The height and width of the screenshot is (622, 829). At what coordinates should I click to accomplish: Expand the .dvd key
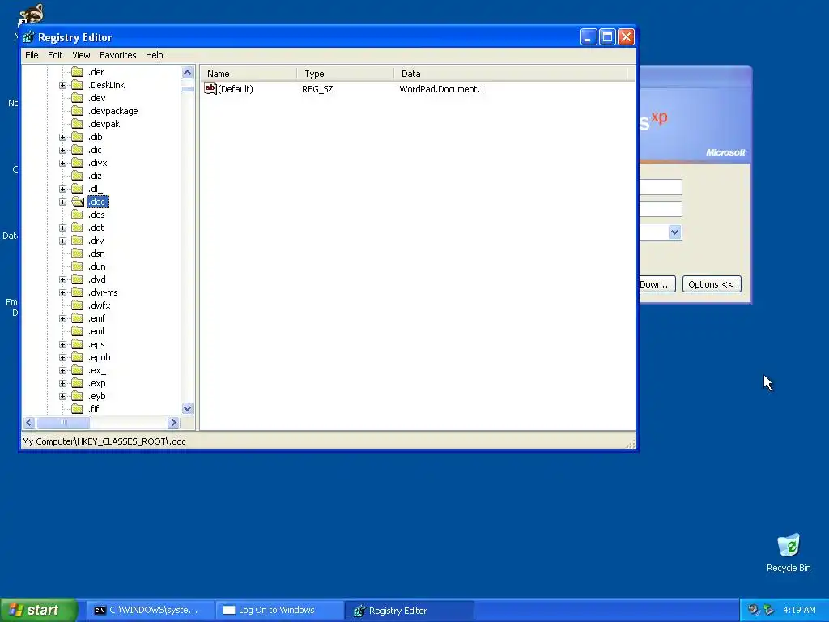[x=62, y=279]
